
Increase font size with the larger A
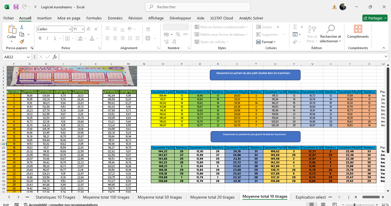[x=89, y=29]
